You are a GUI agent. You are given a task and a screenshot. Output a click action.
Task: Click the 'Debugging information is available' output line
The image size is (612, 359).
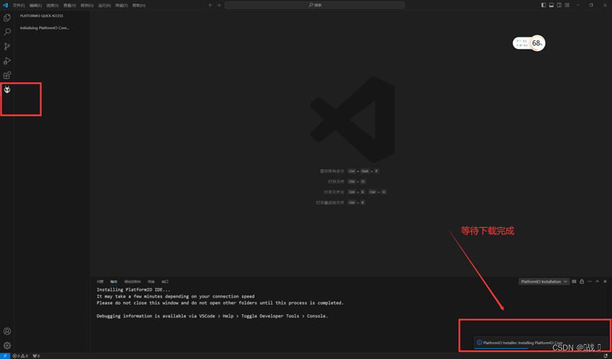click(x=212, y=316)
